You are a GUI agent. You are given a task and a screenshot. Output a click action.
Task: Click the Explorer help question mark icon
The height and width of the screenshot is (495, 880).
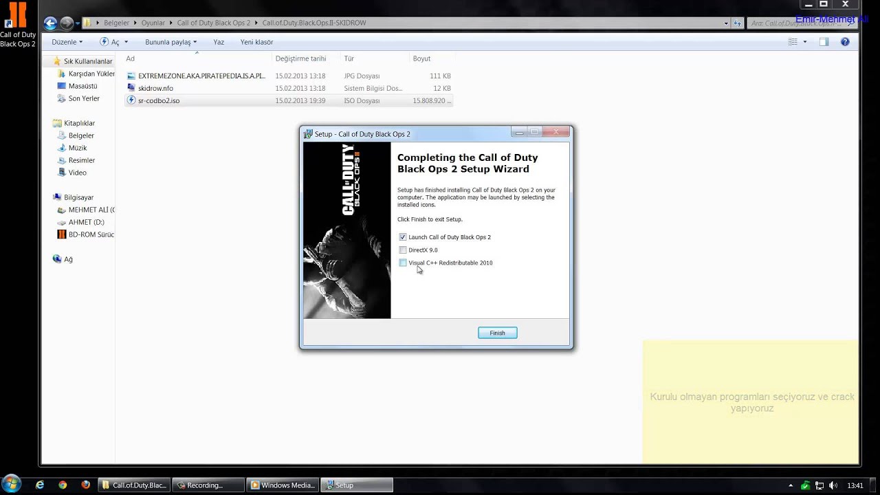point(845,42)
